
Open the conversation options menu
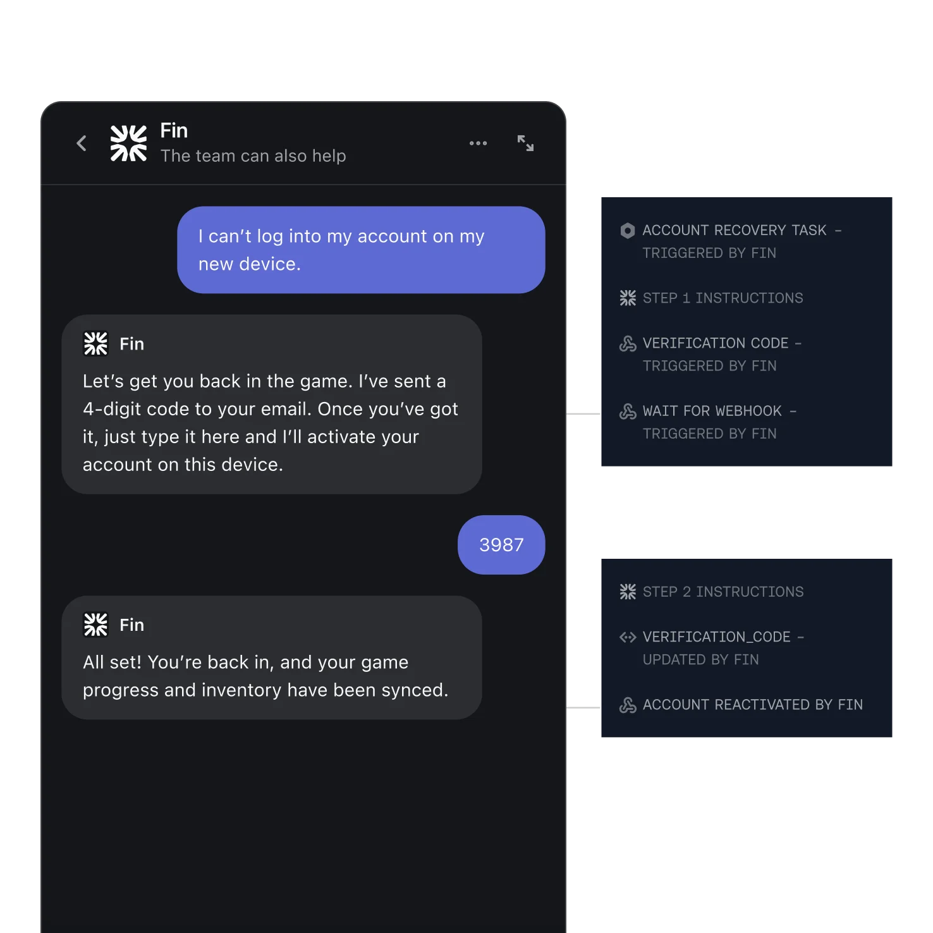[478, 143]
